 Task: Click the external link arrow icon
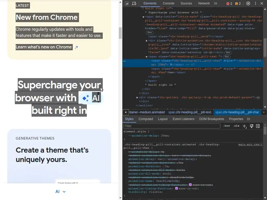76,47
